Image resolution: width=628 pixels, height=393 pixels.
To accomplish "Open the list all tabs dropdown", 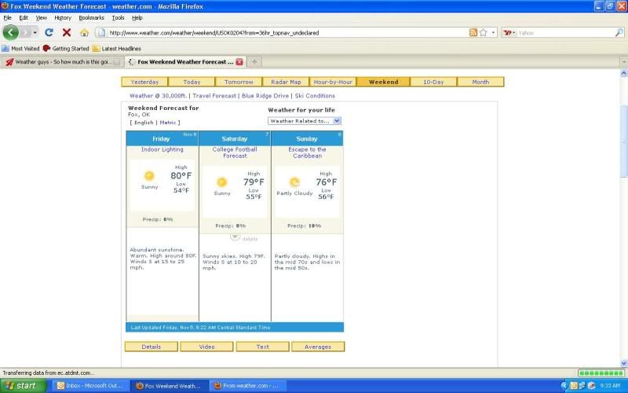I will (x=624, y=62).
